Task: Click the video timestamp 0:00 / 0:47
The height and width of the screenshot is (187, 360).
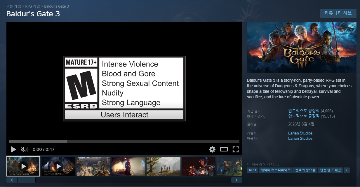Action: click(x=44, y=149)
